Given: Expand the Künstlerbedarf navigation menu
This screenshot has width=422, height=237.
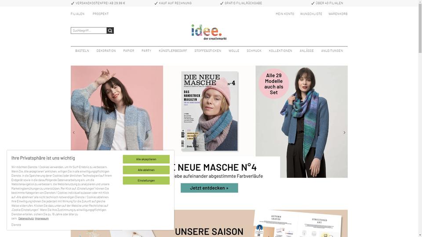Looking at the screenshot, I should click(x=173, y=51).
